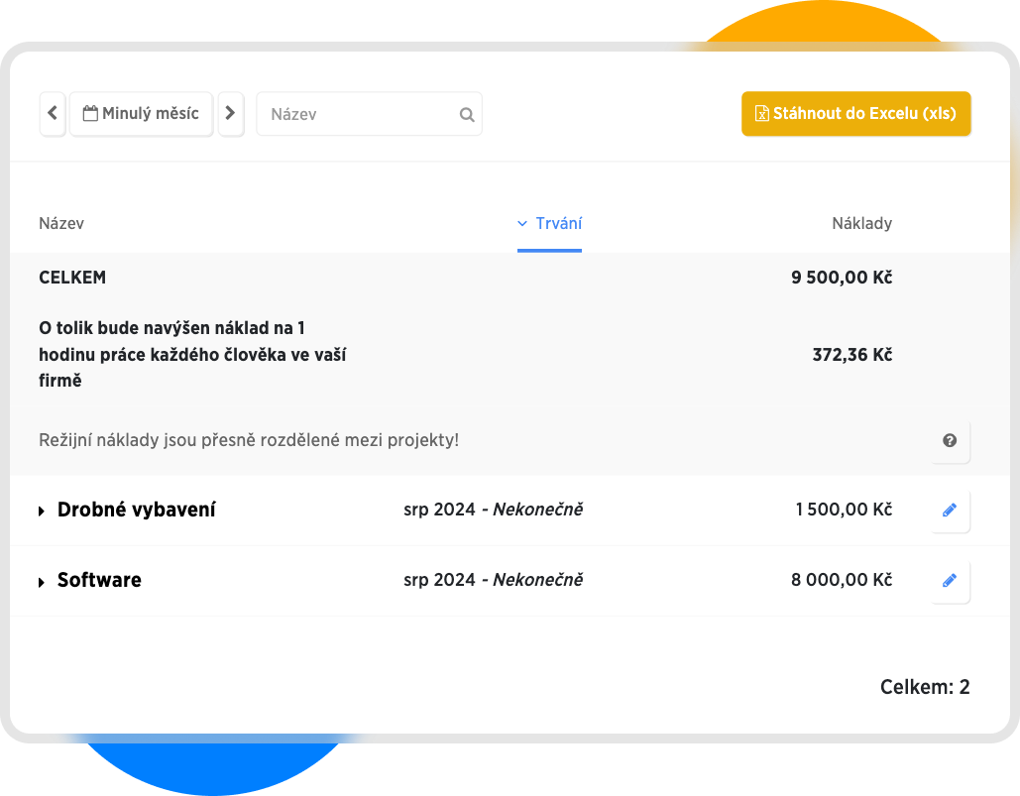
Task: Toggle the sort chevron next to Trvání
Action: click(x=522, y=224)
